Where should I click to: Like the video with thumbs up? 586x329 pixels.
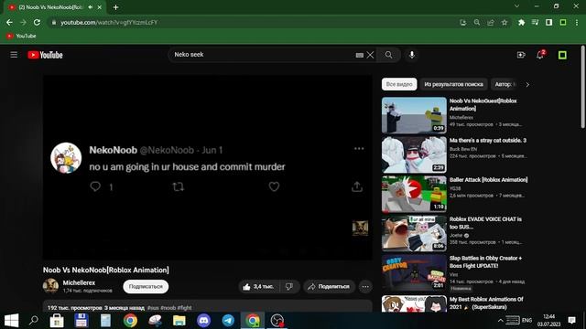[x=258, y=286]
